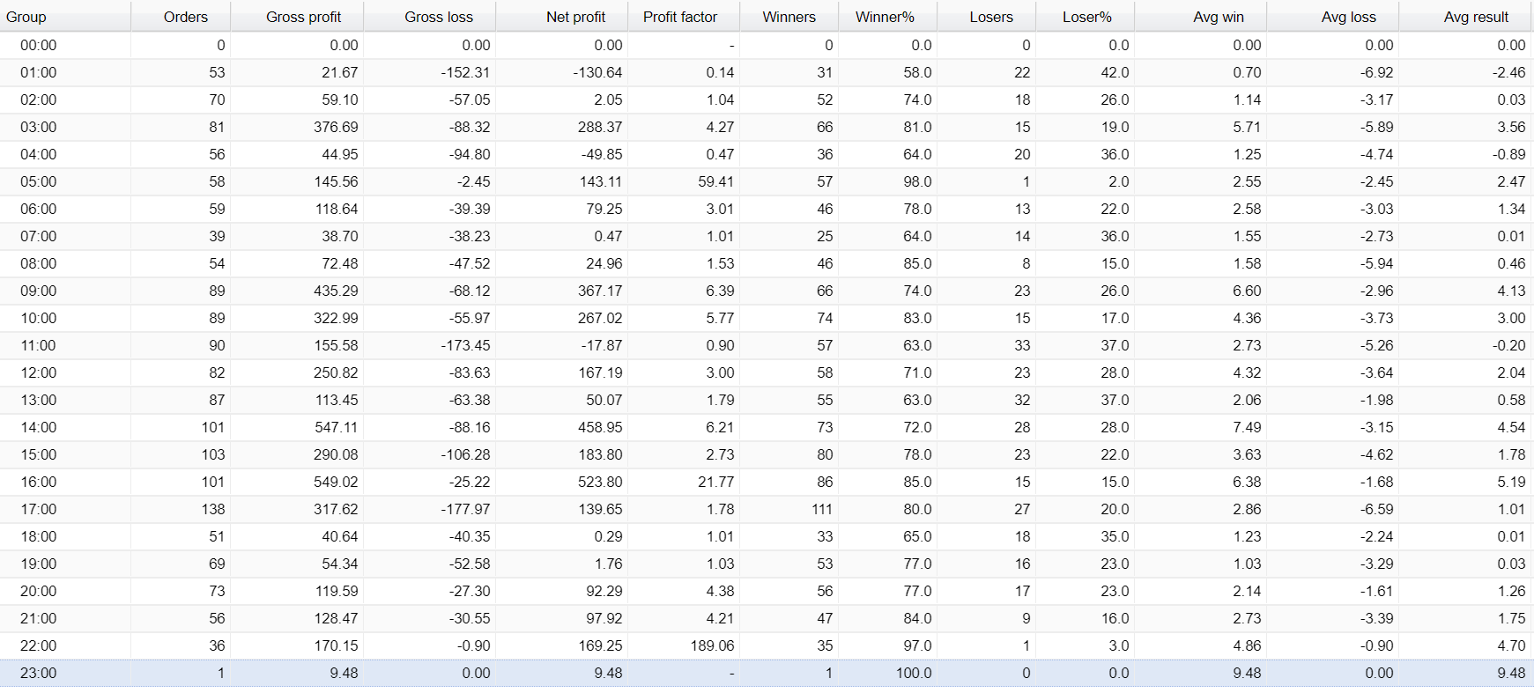Select the 10:00 group row

[767, 318]
